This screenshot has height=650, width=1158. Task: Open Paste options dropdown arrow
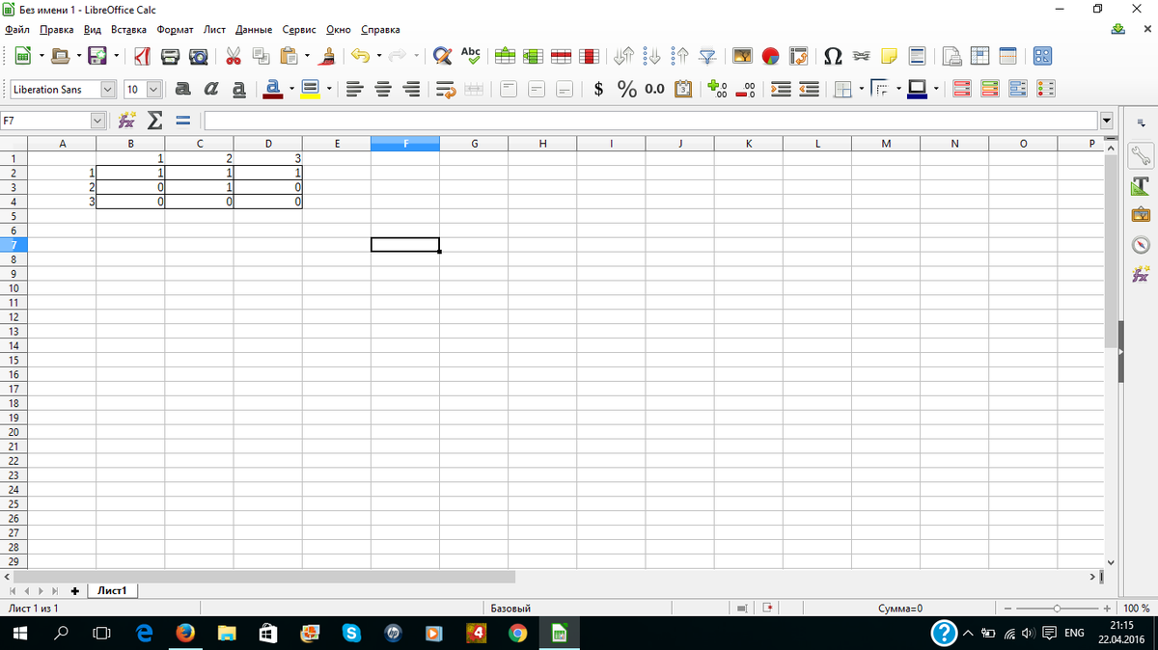pyautogui.click(x=307, y=56)
